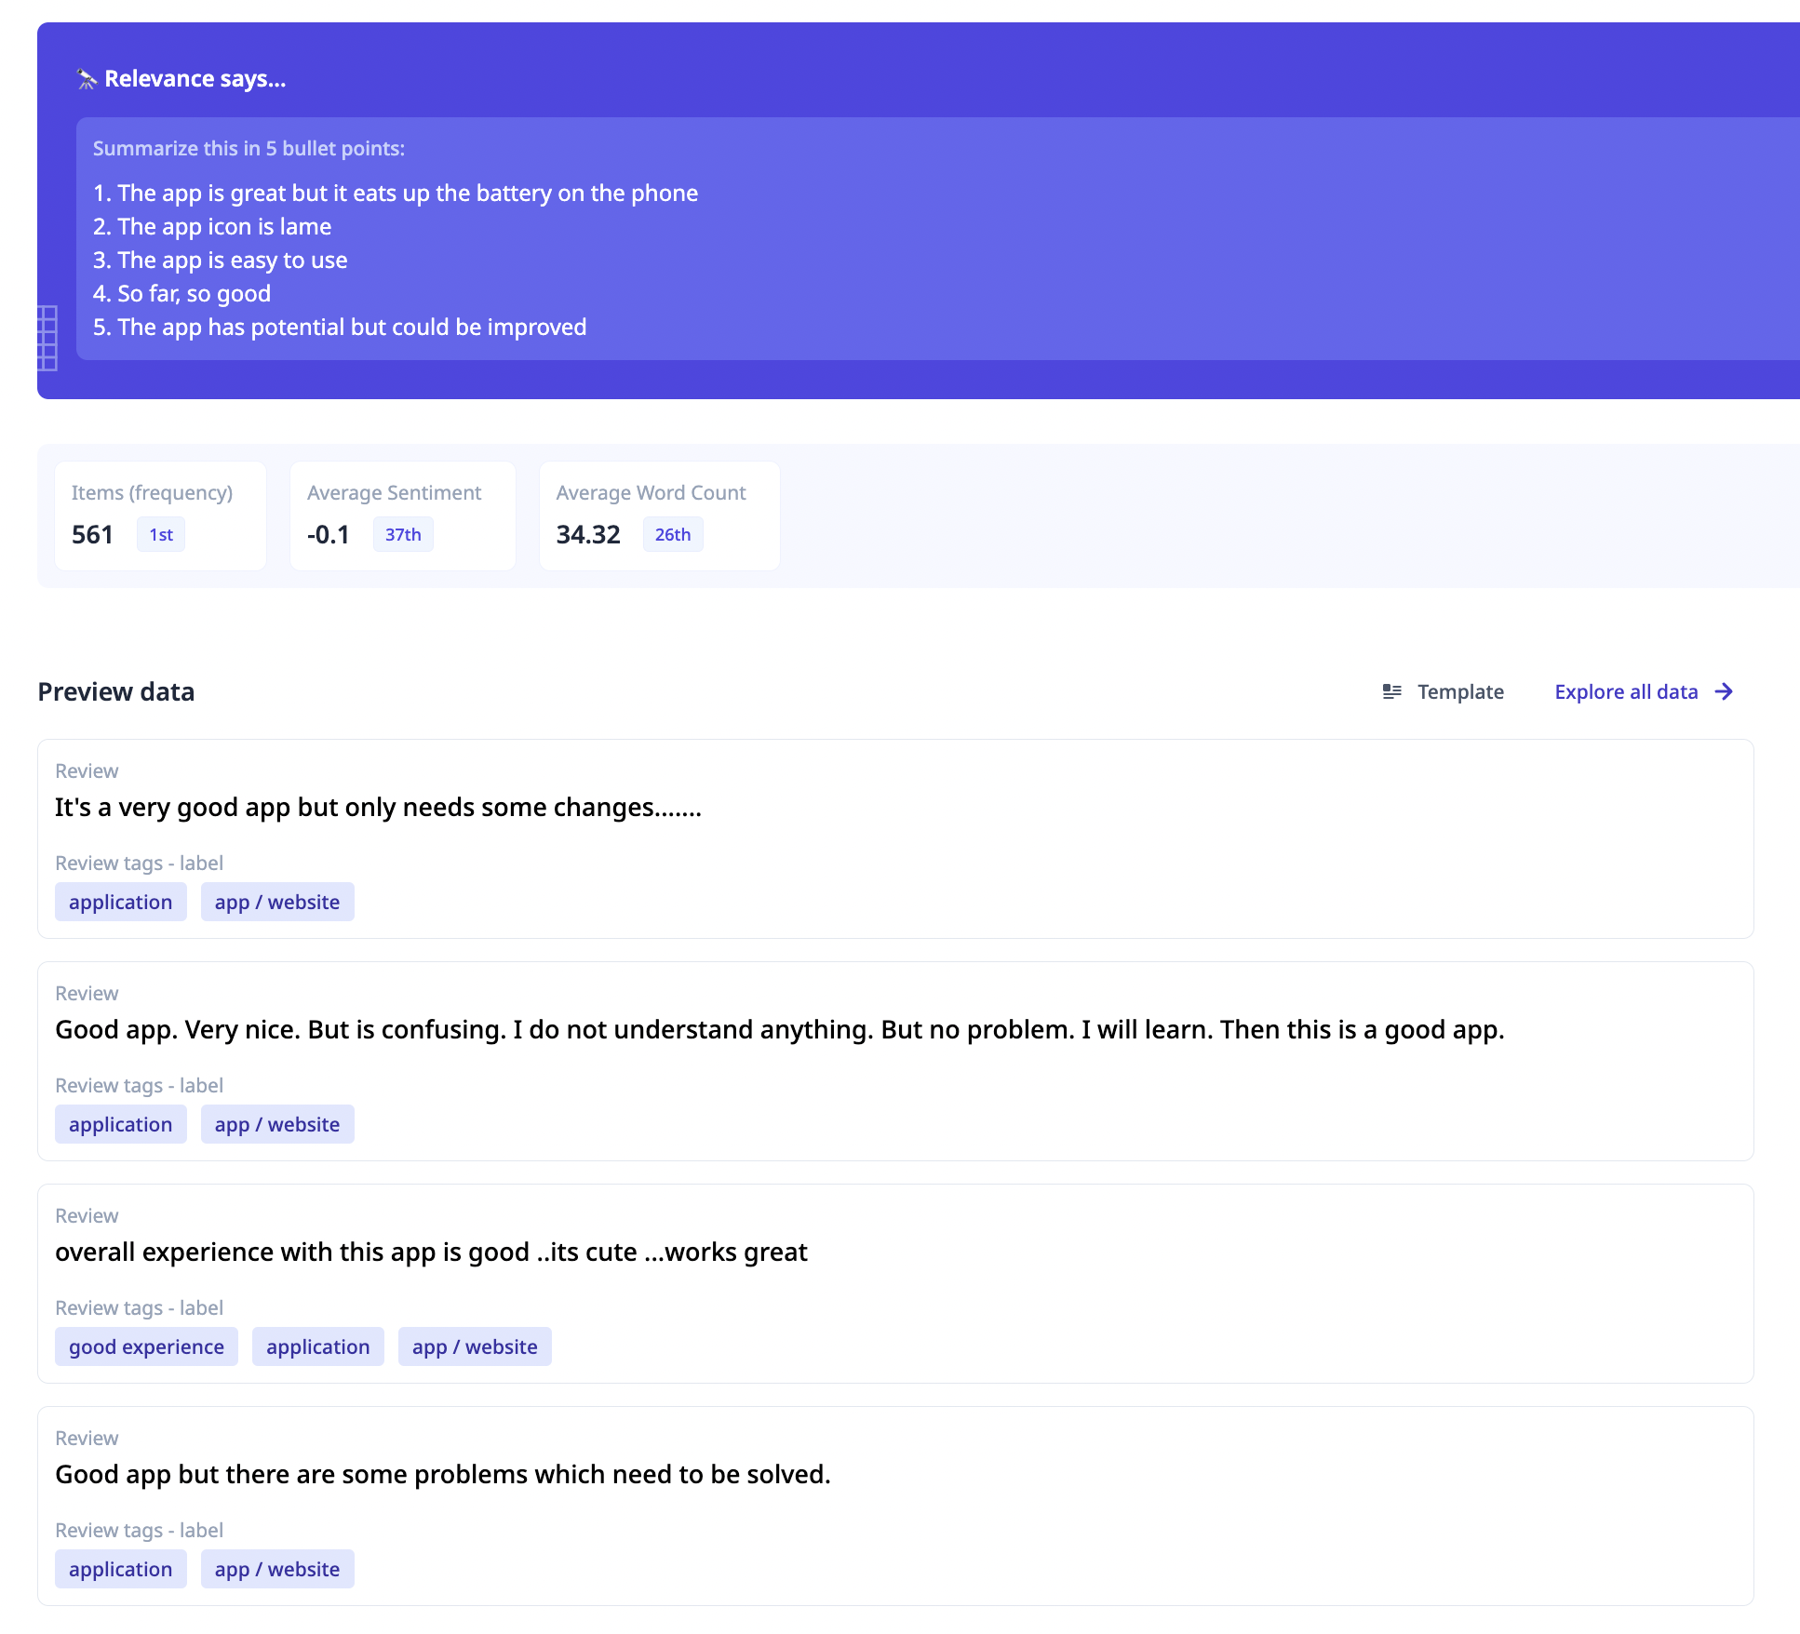1800x1634 pixels.
Task: Click app / website tag in last review
Action: pyautogui.click(x=276, y=1569)
